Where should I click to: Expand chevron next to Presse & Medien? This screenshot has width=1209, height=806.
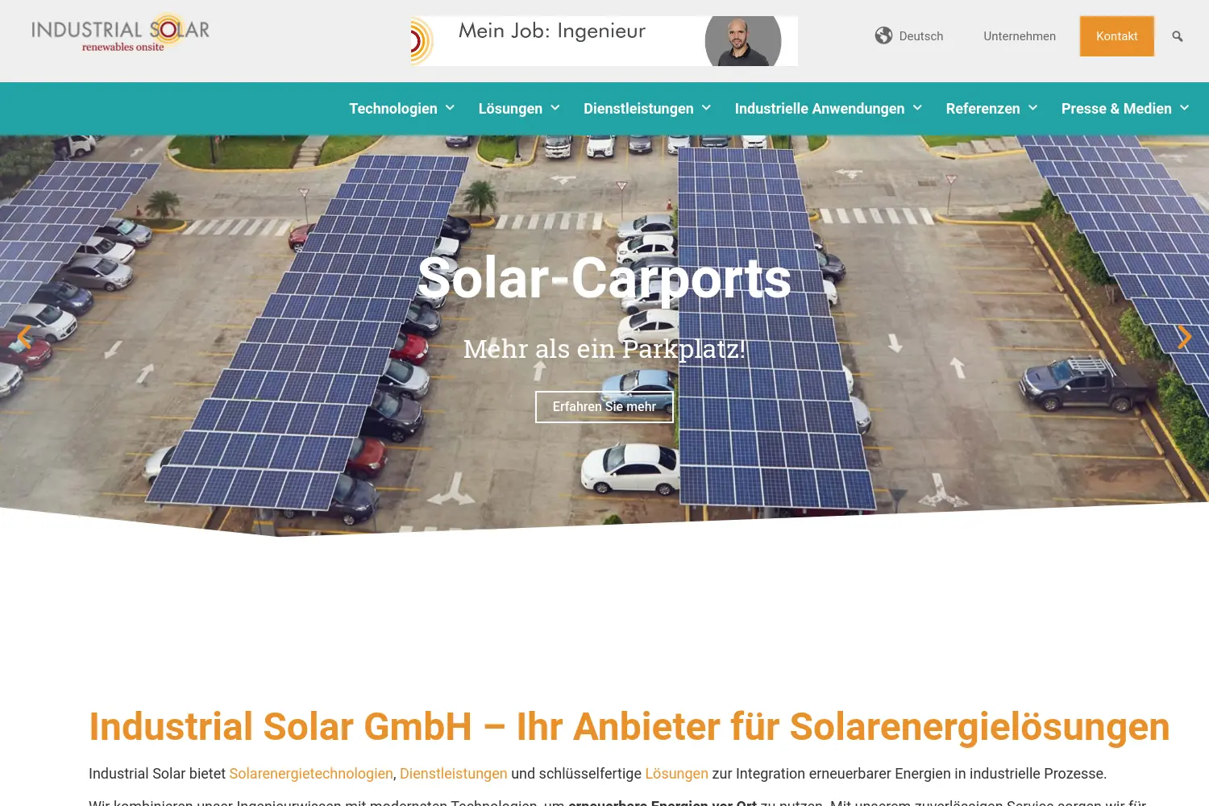(x=1184, y=108)
